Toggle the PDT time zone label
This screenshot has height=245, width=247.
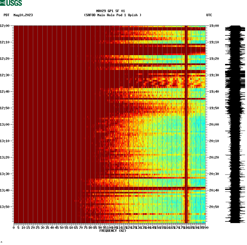pyautogui.click(x=6, y=15)
